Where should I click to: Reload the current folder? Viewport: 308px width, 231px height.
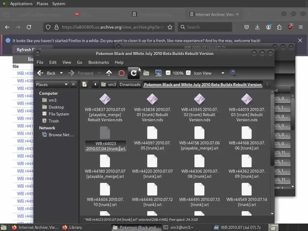coord(134,73)
